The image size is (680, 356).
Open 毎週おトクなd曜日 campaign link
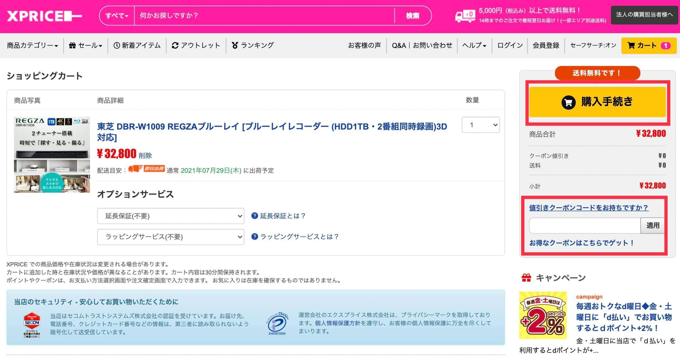tap(624, 317)
